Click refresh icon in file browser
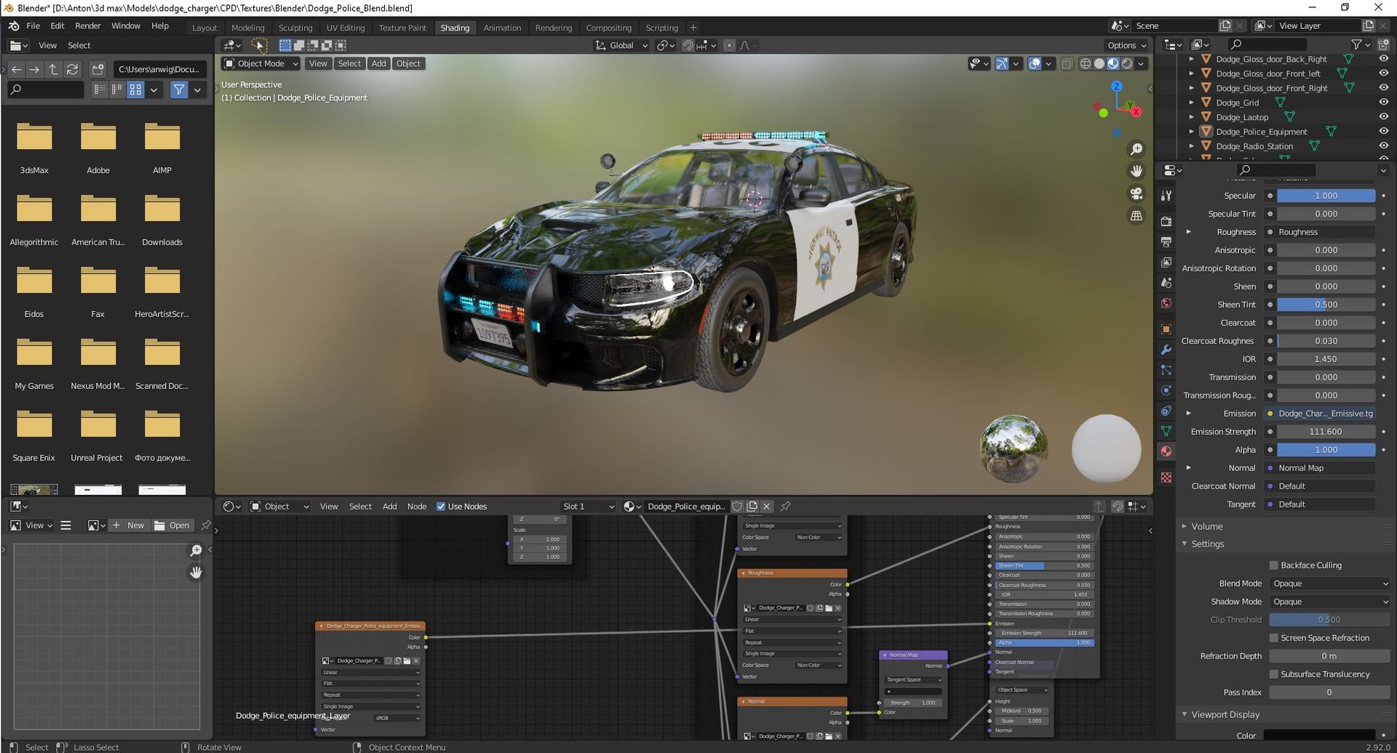This screenshot has width=1397, height=753. [x=72, y=70]
